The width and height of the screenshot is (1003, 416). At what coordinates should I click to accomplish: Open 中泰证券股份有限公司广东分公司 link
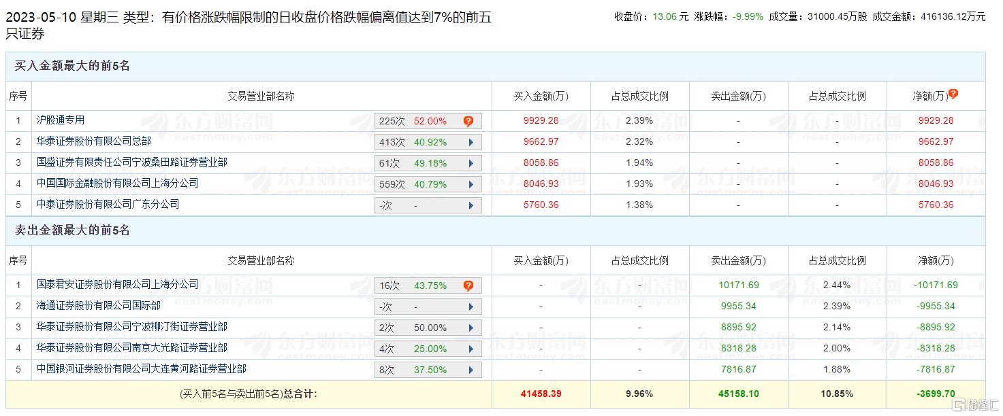[108, 205]
